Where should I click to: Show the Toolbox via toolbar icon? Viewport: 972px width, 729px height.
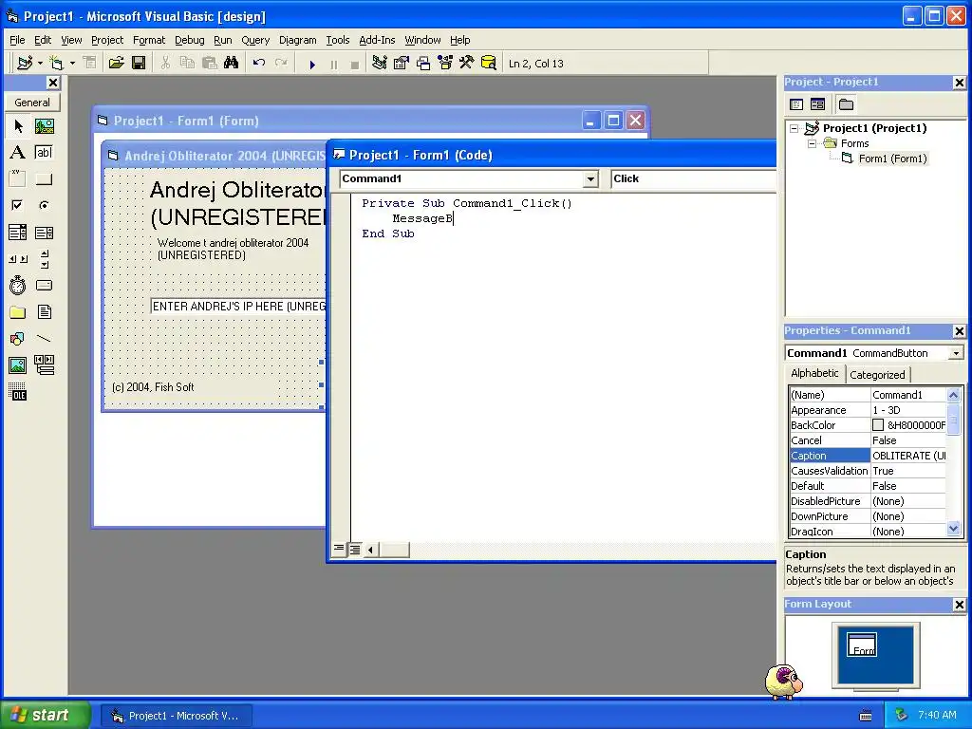tap(467, 63)
